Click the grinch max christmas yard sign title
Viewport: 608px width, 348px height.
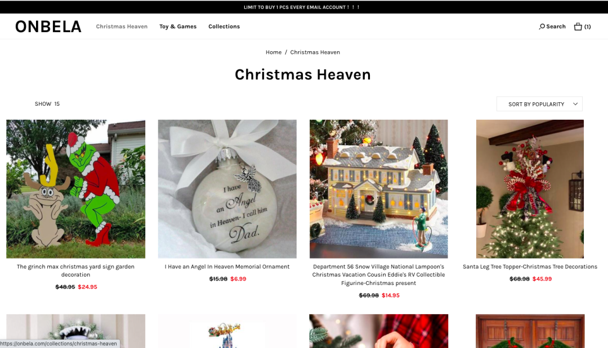click(75, 270)
